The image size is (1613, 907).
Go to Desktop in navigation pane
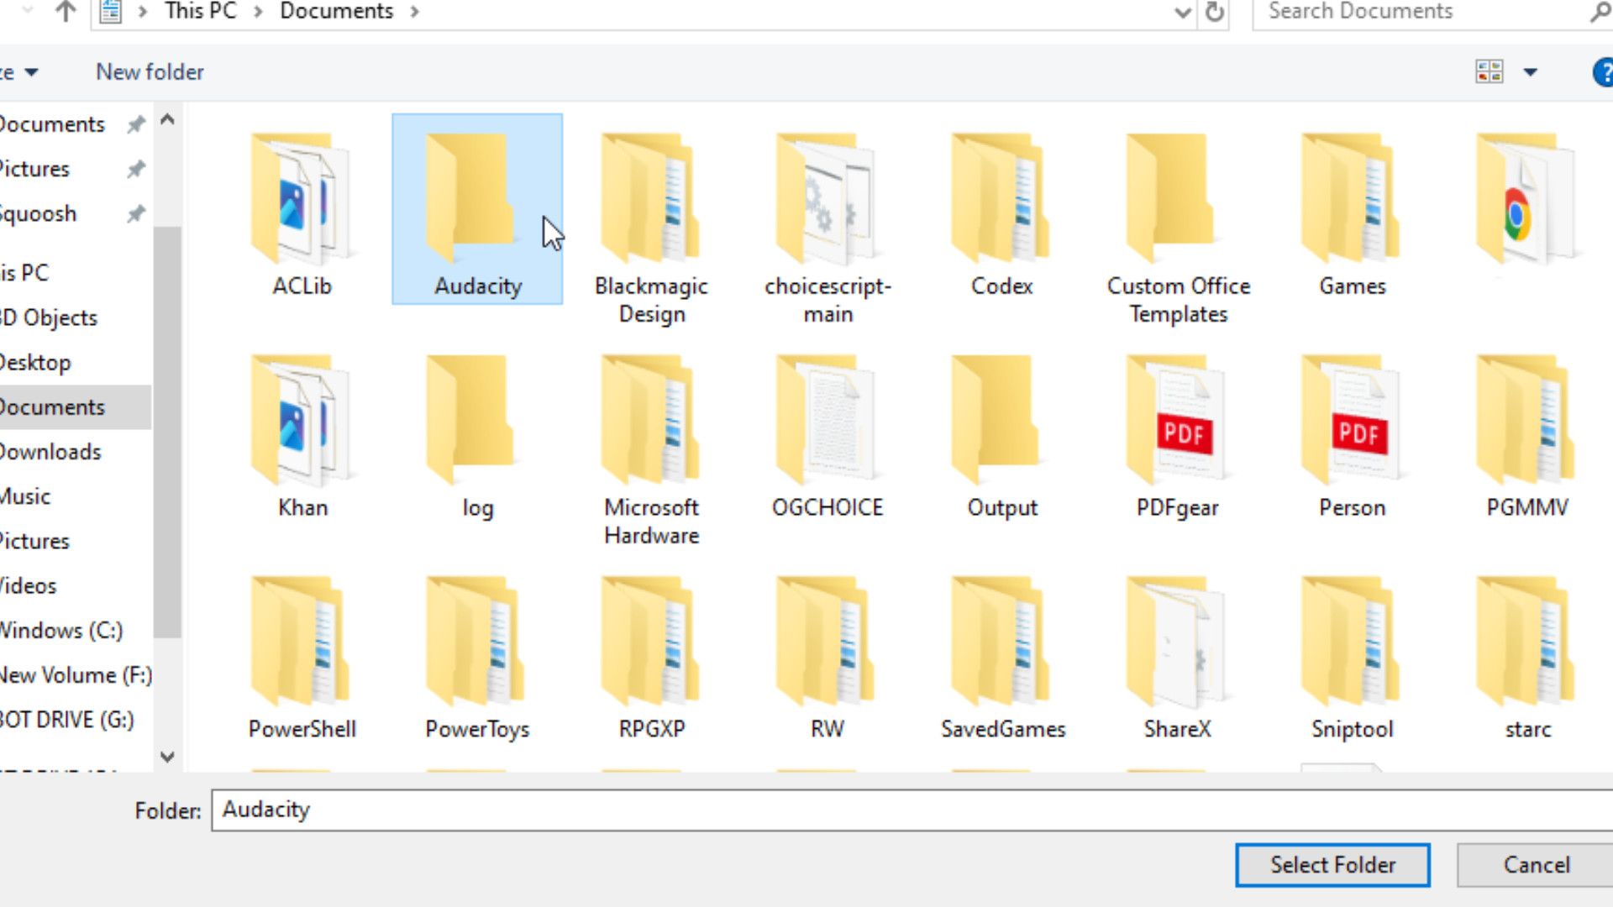point(36,363)
